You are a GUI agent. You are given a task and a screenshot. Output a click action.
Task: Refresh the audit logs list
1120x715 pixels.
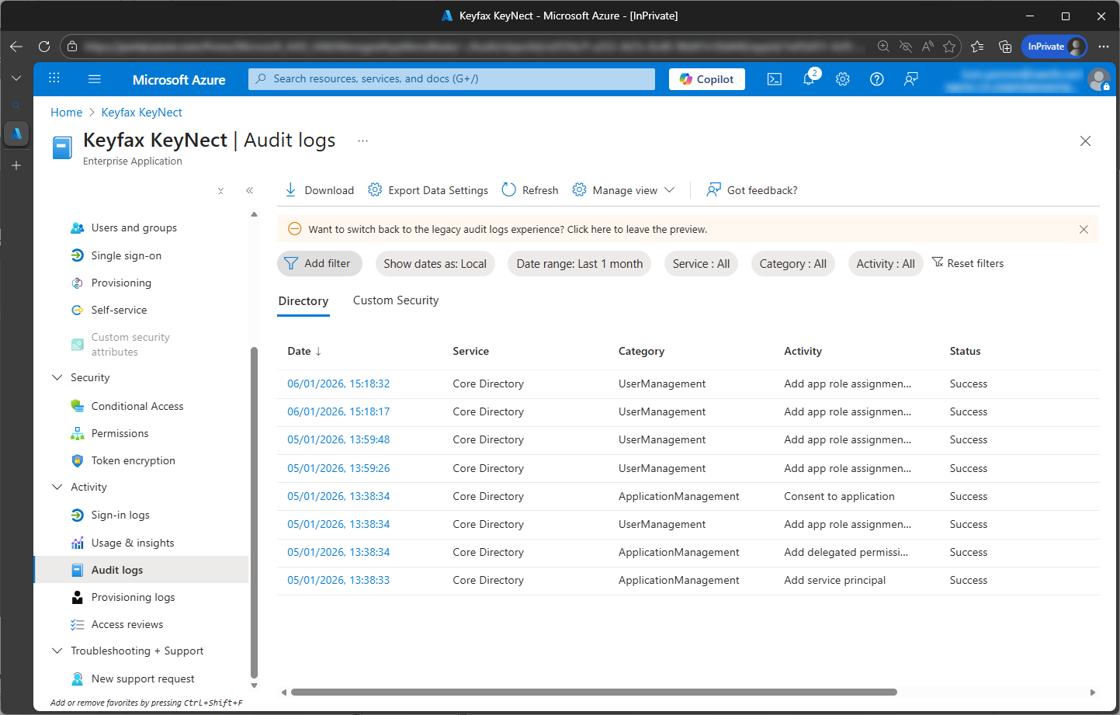pyautogui.click(x=530, y=190)
